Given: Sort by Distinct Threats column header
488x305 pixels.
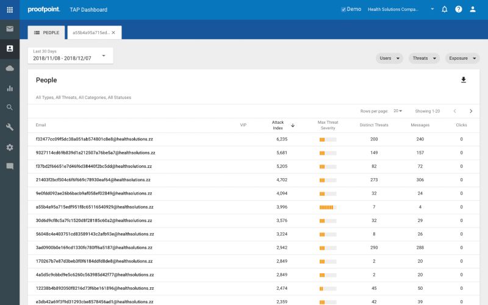Looking at the screenshot, I should click(x=374, y=125).
